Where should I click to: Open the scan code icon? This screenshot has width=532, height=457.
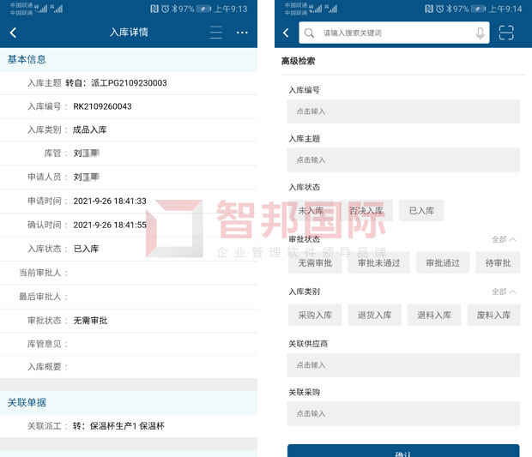click(x=506, y=33)
